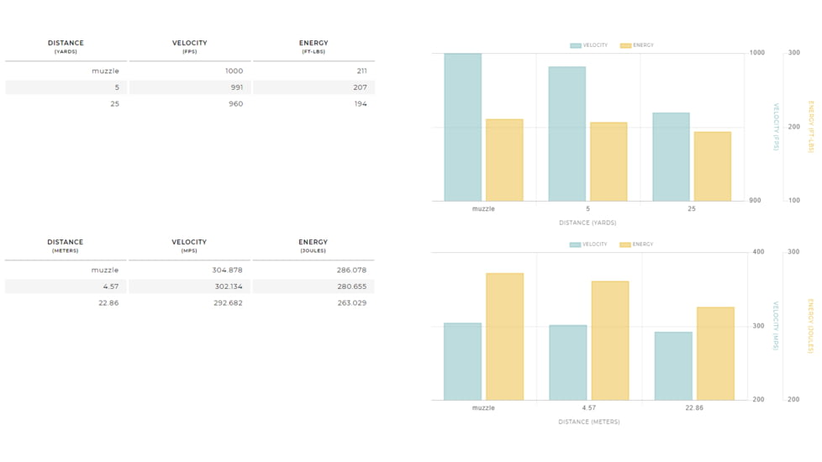822x462 pixels.
Task: Toggle Velocity series in the yards chart legend
Action: (x=588, y=45)
